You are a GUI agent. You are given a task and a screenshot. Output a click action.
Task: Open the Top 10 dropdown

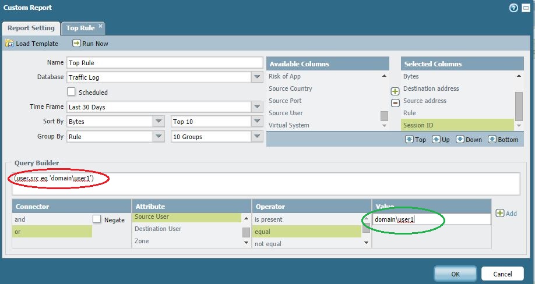pos(257,121)
